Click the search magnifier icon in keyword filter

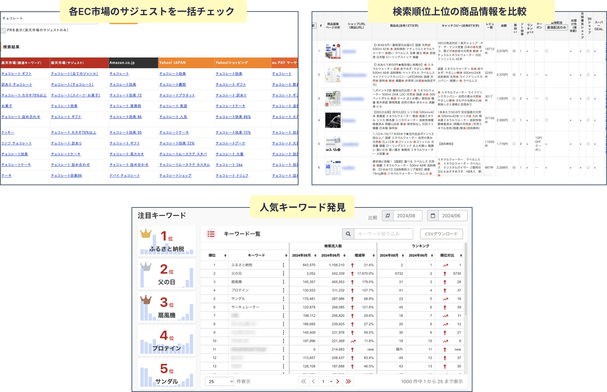click(348, 234)
